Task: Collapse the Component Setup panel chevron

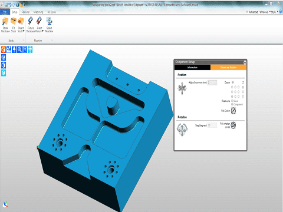Action: click(x=245, y=62)
